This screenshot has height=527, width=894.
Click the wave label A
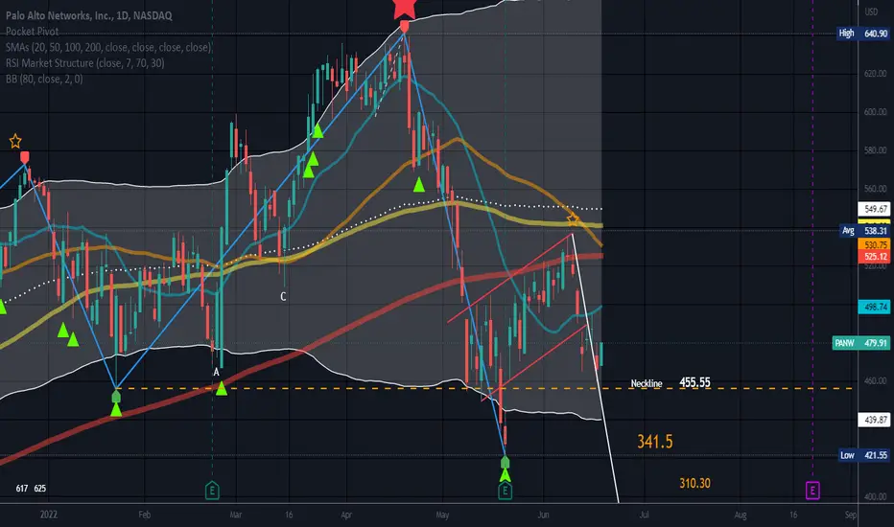click(x=216, y=372)
